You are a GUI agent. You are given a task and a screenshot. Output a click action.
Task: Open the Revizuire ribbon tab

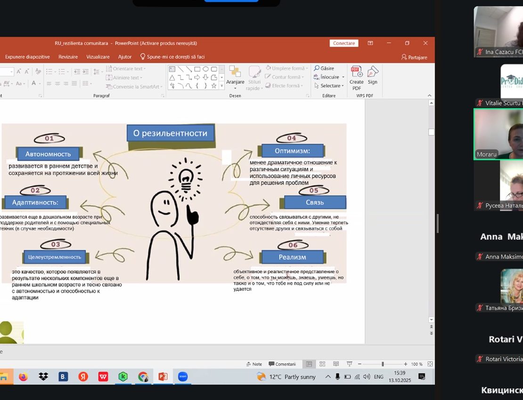[68, 57]
